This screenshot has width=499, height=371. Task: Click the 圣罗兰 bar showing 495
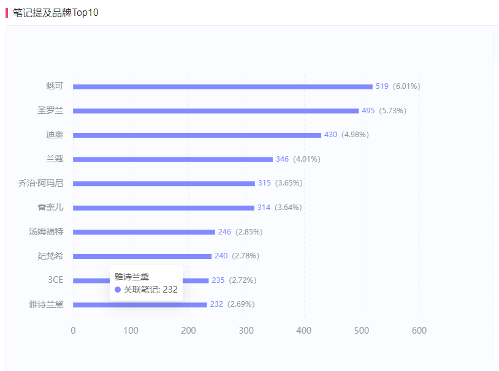pos(216,111)
